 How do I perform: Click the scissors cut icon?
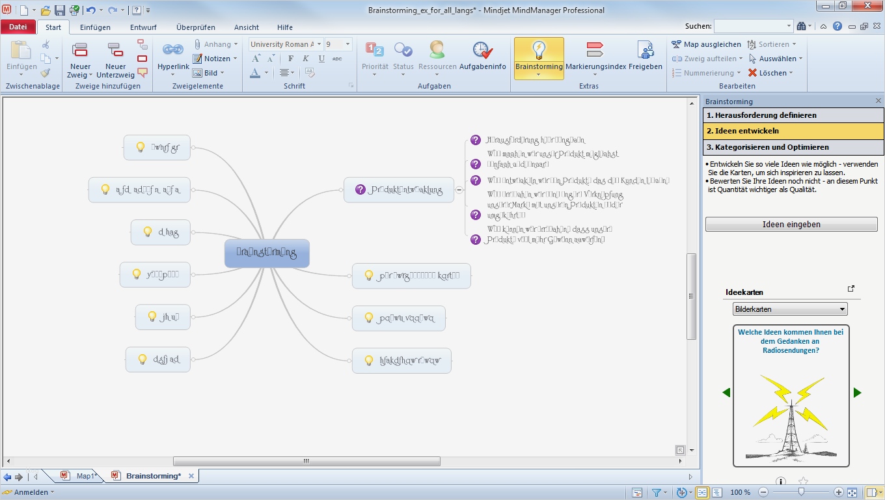click(x=46, y=44)
